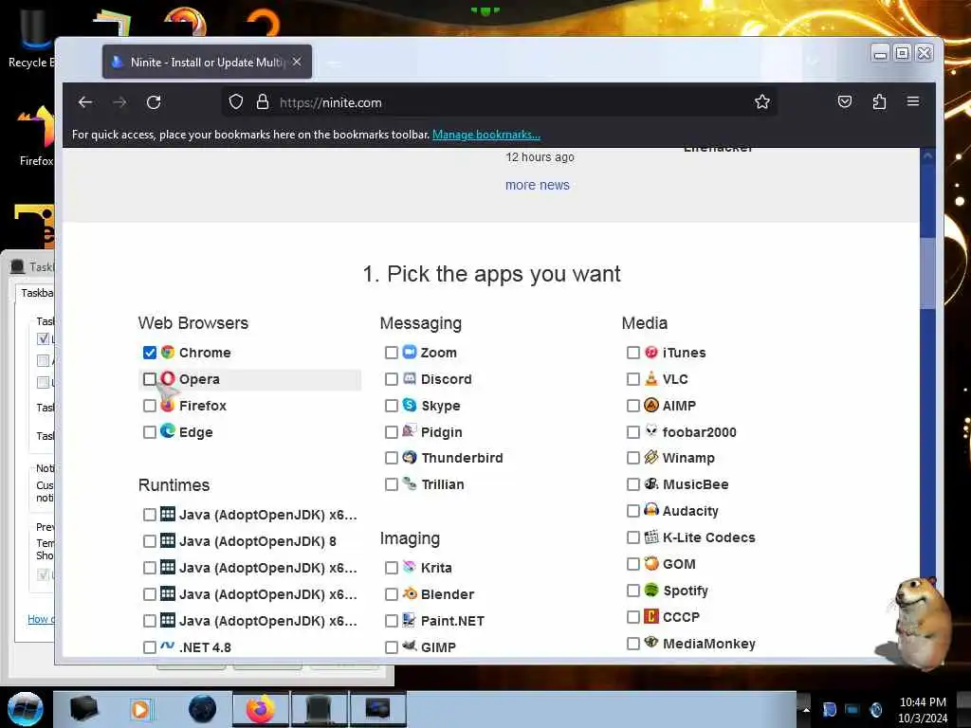Check the K-Lite Codecs checkbox
Image resolution: width=971 pixels, height=728 pixels.
632,537
